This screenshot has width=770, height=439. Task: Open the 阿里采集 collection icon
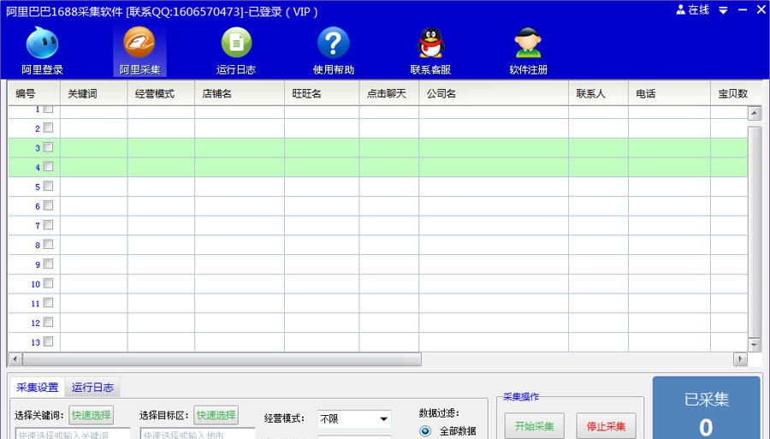pyautogui.click(x=139, y=44)
